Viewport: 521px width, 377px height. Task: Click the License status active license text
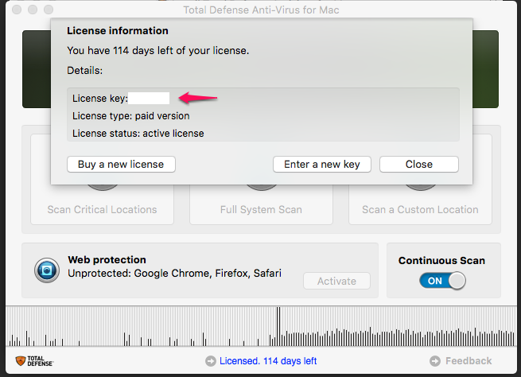click(138, 134)
